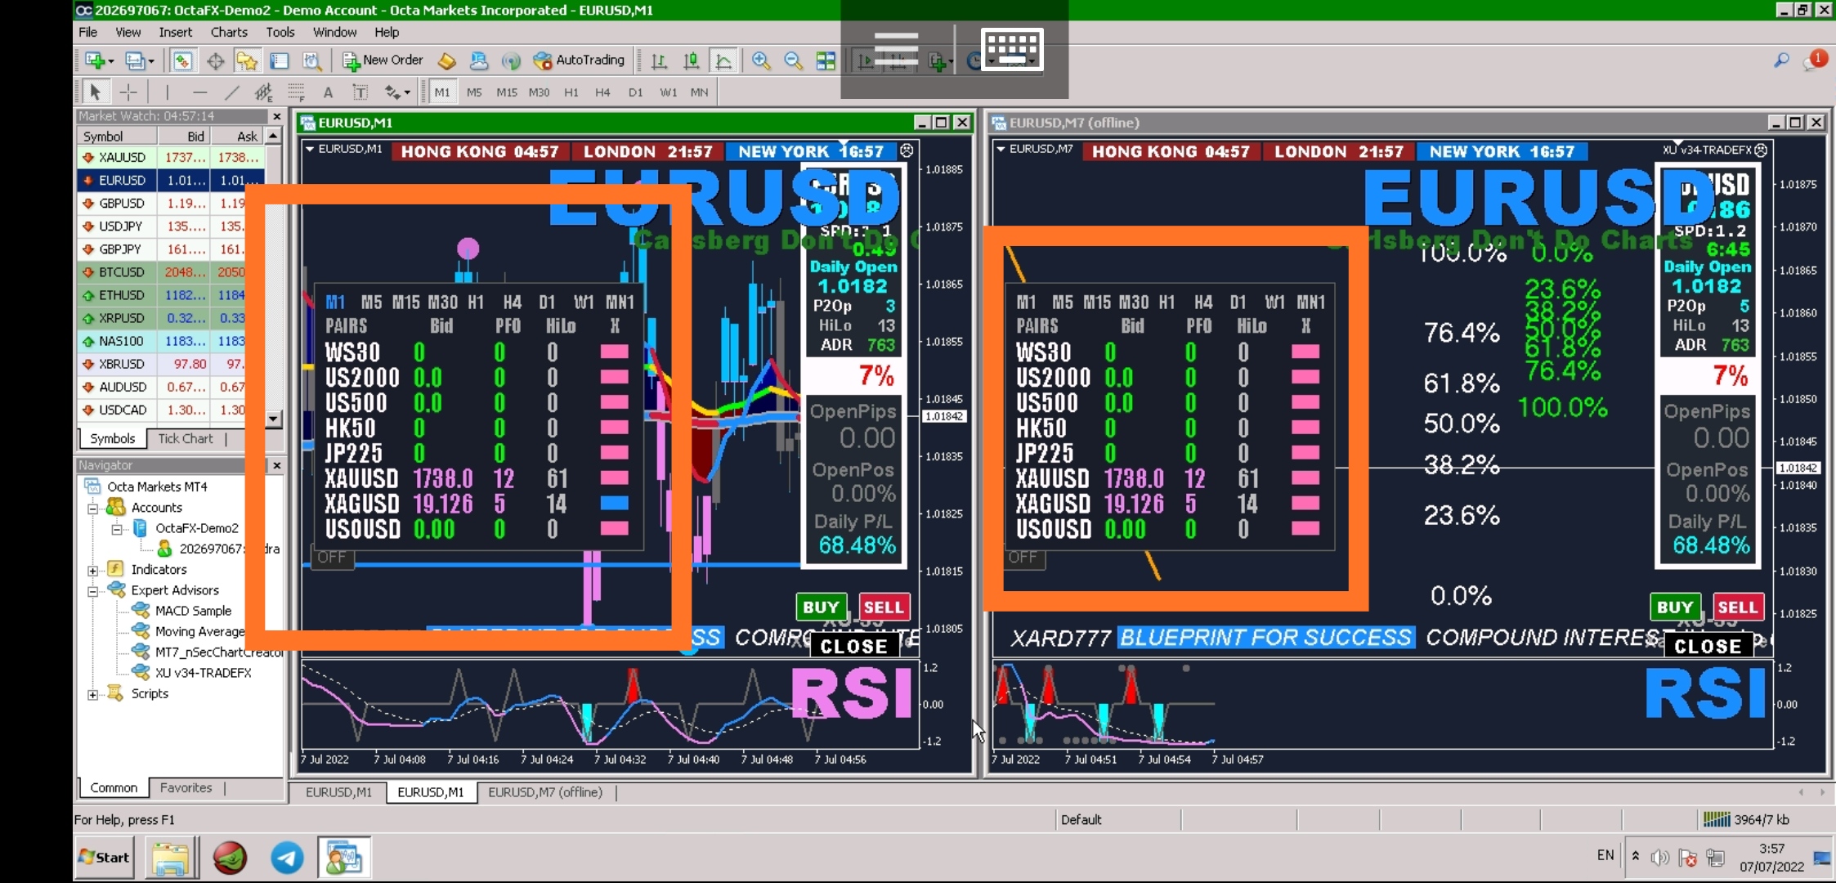The height and width of the screenshot is (883, 1836).
Task: Expand the Indicators tree node
Action: [93, 570]
